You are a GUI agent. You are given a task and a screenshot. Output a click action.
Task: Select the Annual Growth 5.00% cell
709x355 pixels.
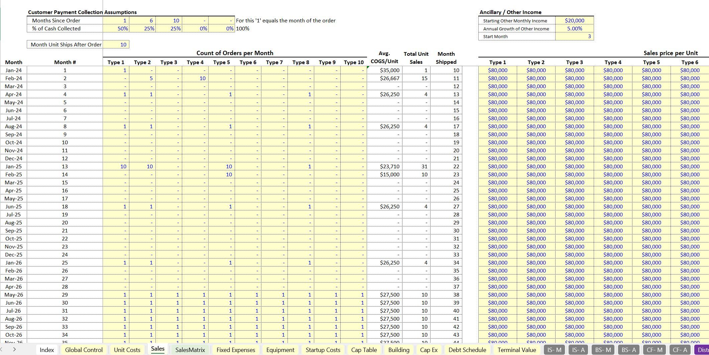click(574, 28)
